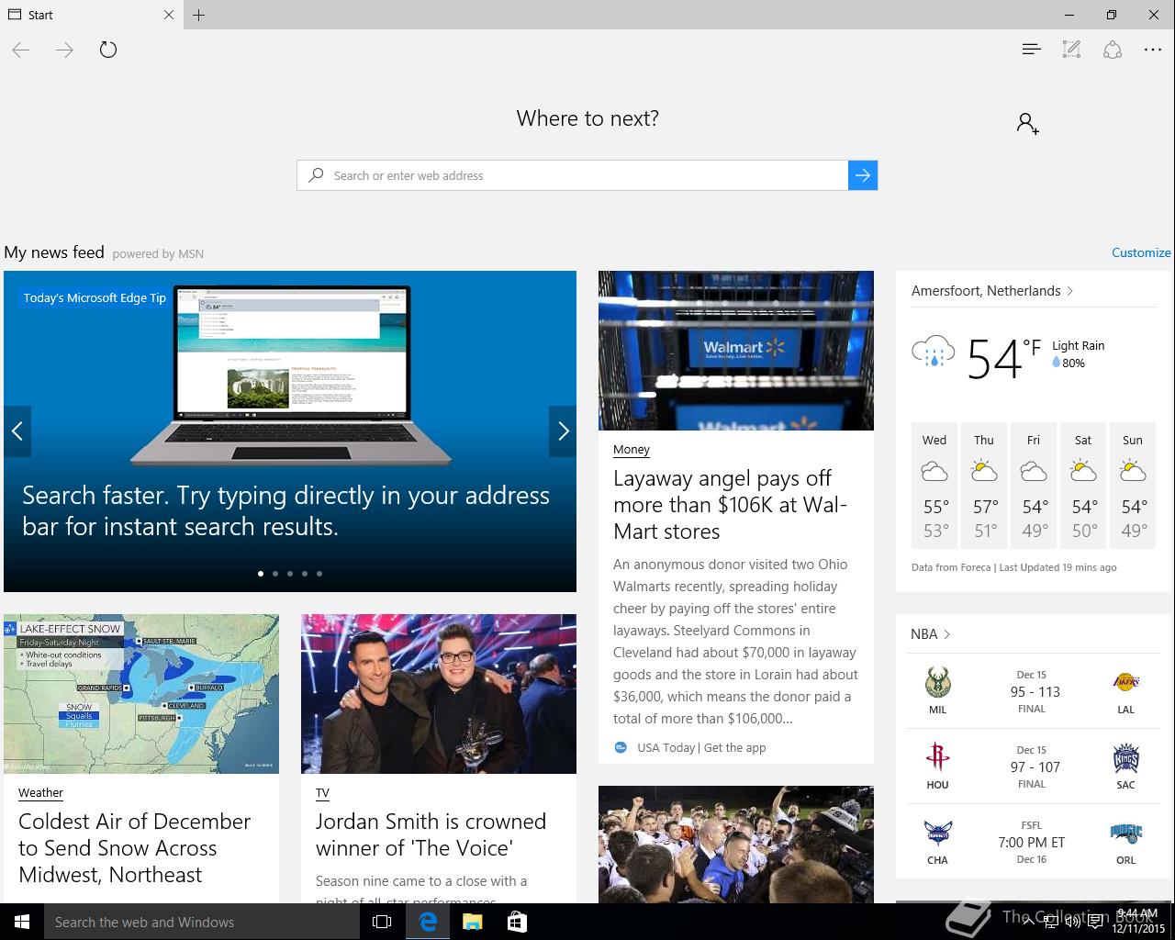Open the 7:00 PM ET game time

1031,843
